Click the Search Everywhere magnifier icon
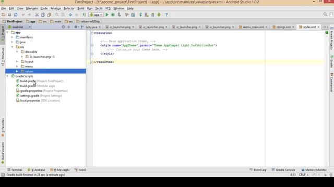 click(325, 15)
